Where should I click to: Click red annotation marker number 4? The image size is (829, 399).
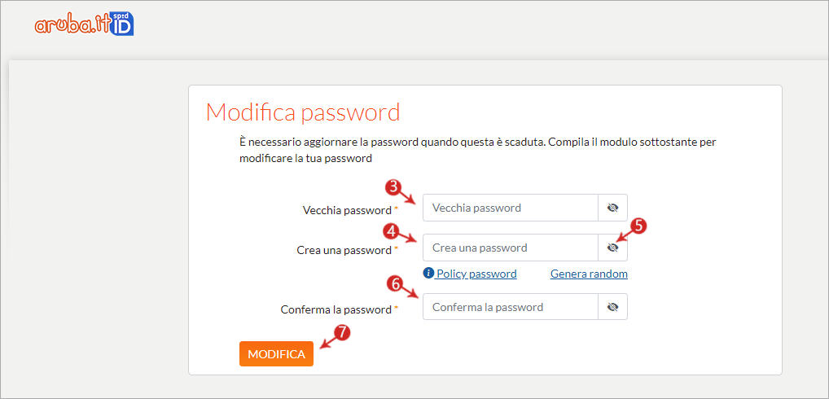point(390,230)
